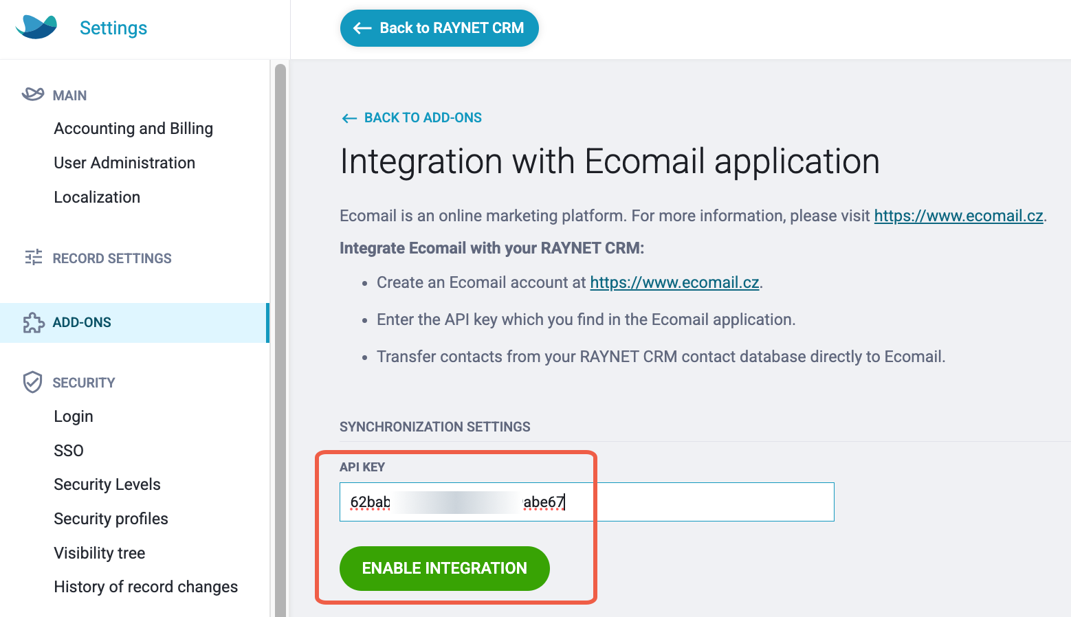Select the ADD-ONS sidebar item

[x=134, y=322]
